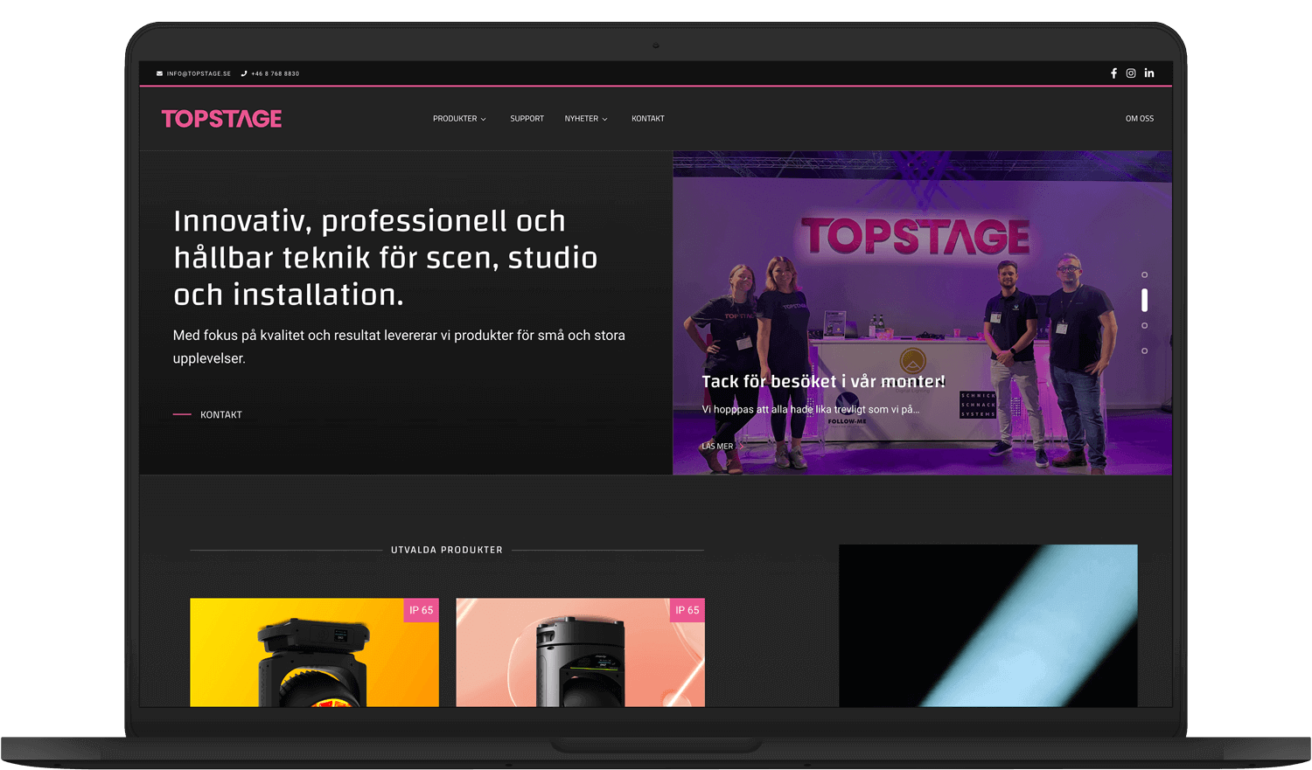Open the Kontakt menu item in navigation
This screenshot has width=1312, height=770.
(x=648, y=119)
